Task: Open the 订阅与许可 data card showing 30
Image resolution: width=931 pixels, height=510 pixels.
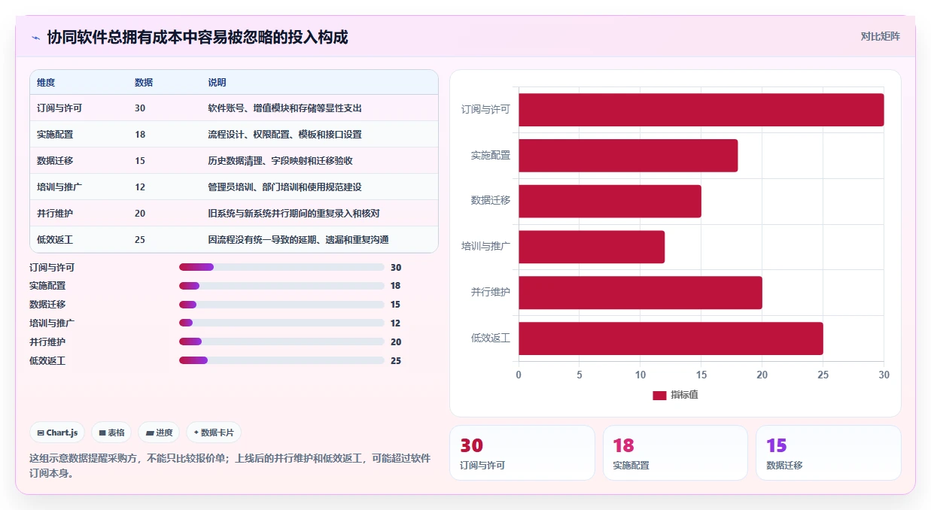Action: click(522, 453)
